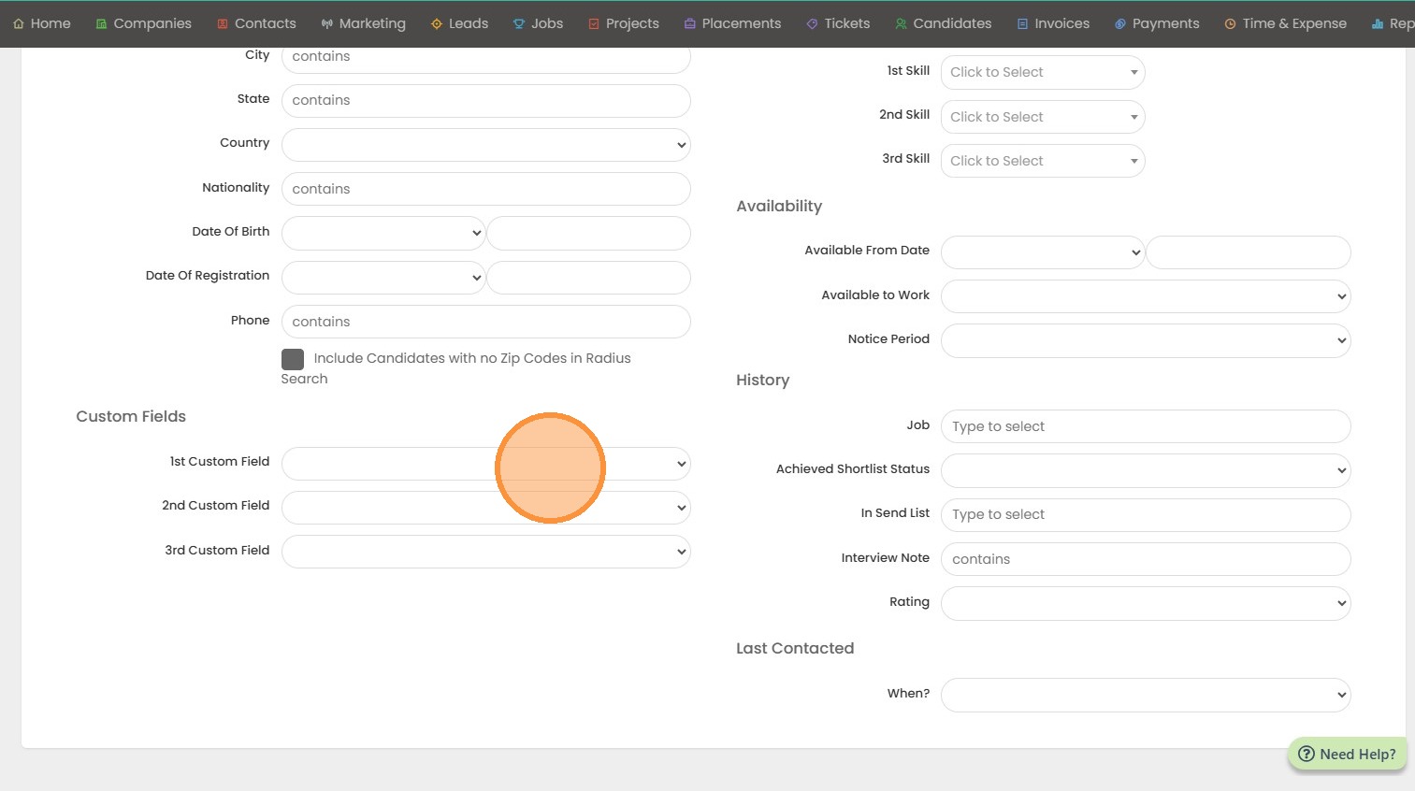
Task: Open the 1st Skill selector
Action: [x=1042, y=73]
